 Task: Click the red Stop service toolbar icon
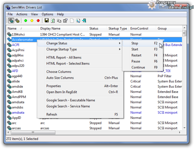click(38, 21)
